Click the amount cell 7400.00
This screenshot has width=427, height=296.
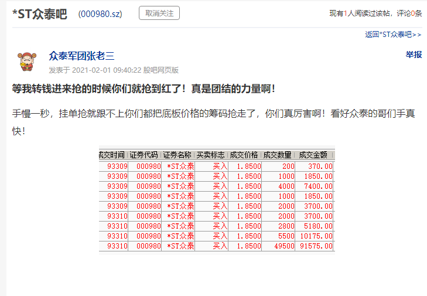[315, 186]
